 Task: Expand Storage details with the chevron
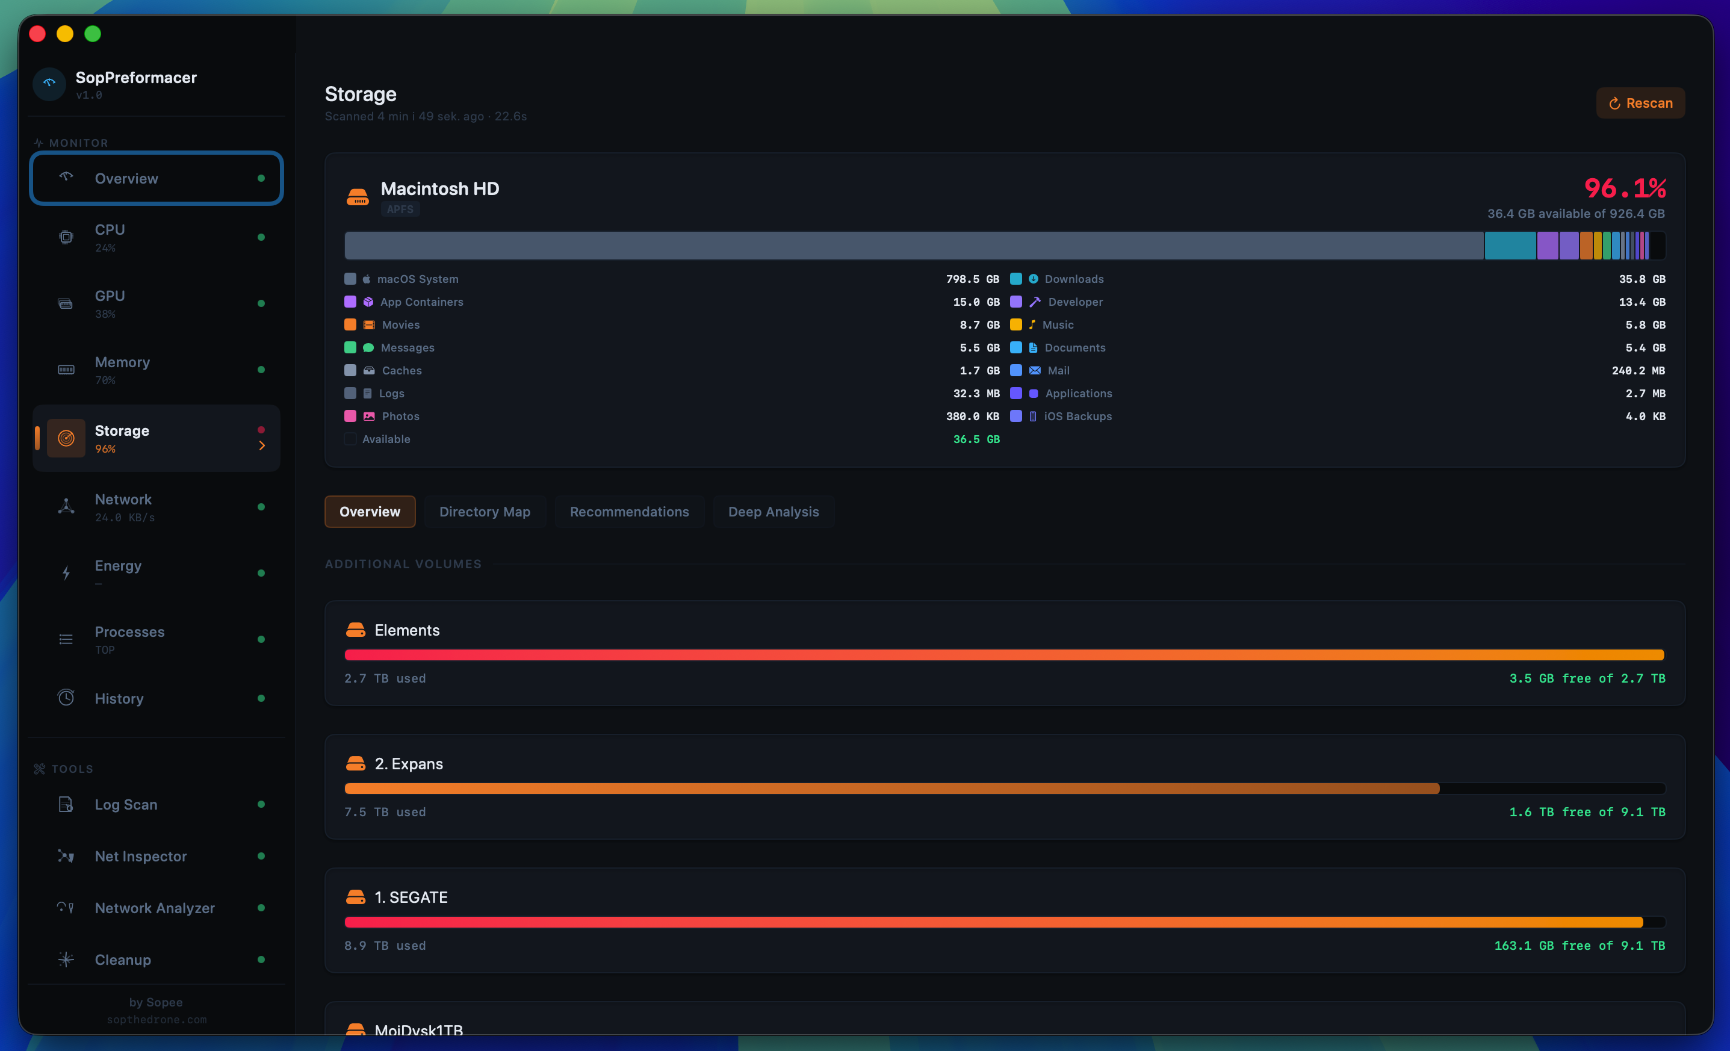coord(262,444)
